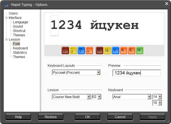Select the Font options page
The width and height of the screenshot is (171, 124).
tap(16, 44)
